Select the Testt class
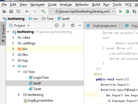This screenshot has width=138, height=104. click(x=45, y=89)
